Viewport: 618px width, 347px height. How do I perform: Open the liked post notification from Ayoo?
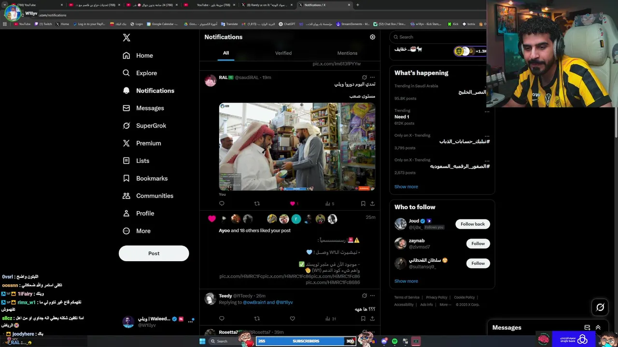coord(290,251)
